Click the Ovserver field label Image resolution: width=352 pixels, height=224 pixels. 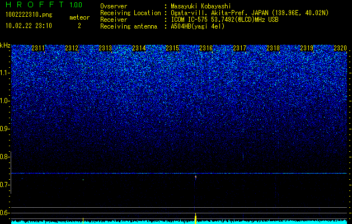click(x=114, y=6)
